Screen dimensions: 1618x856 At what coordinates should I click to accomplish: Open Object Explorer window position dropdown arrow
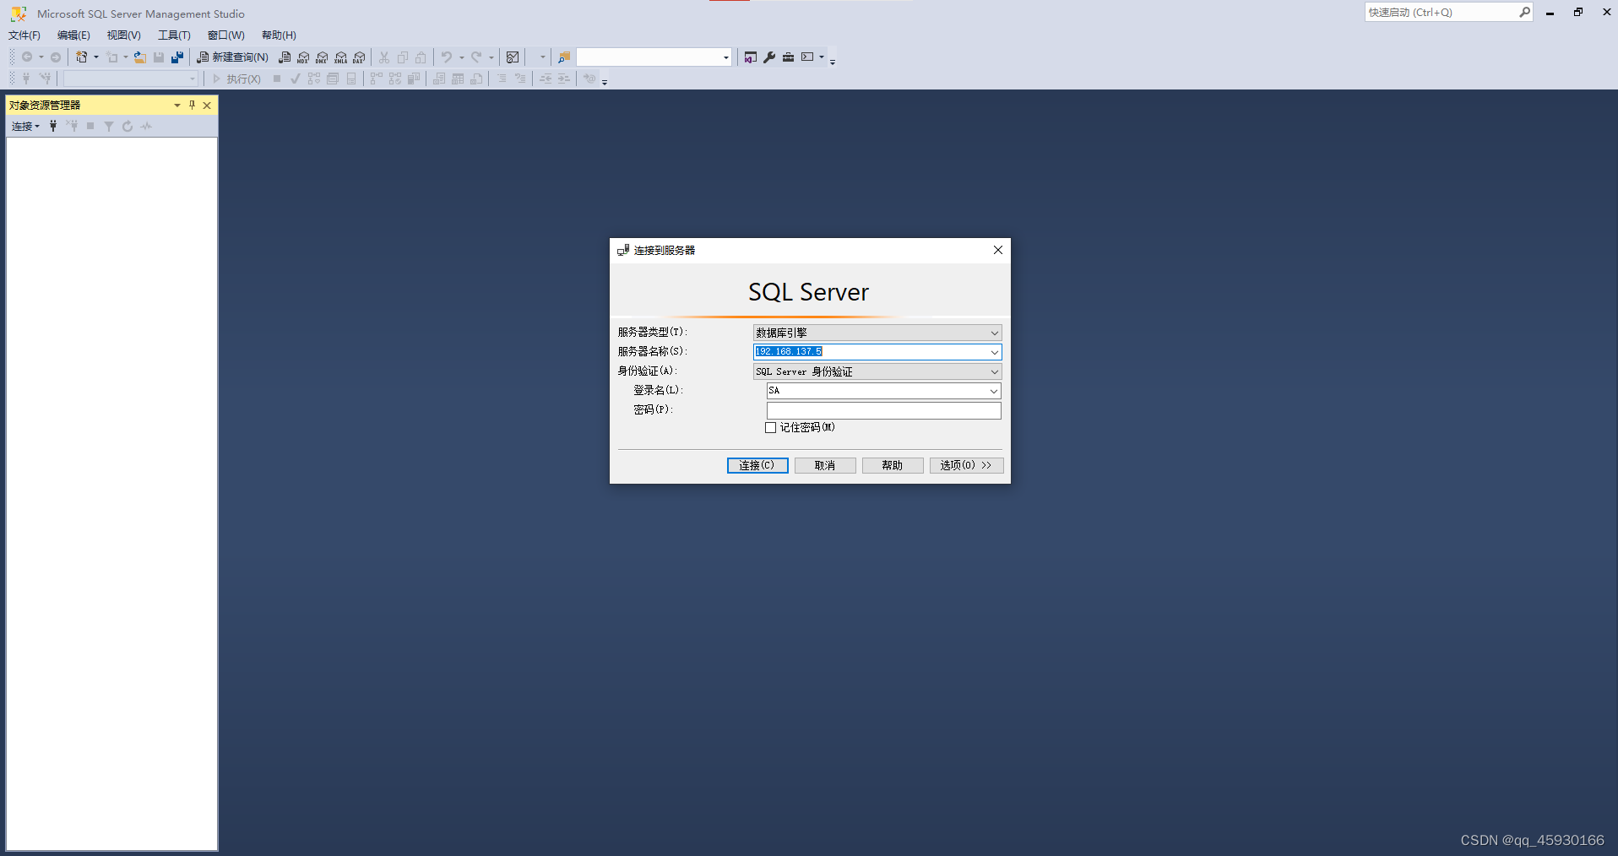[x=176, y=105]
